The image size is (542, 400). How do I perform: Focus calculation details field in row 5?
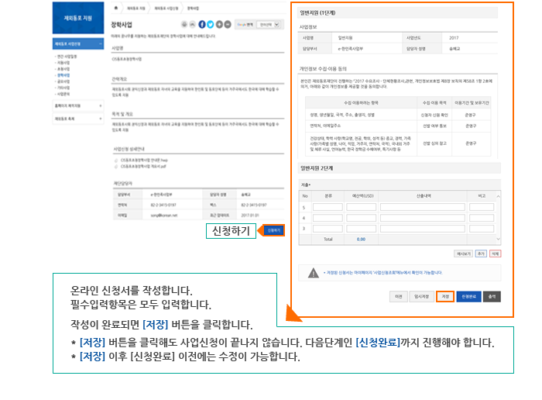[423, 207]
